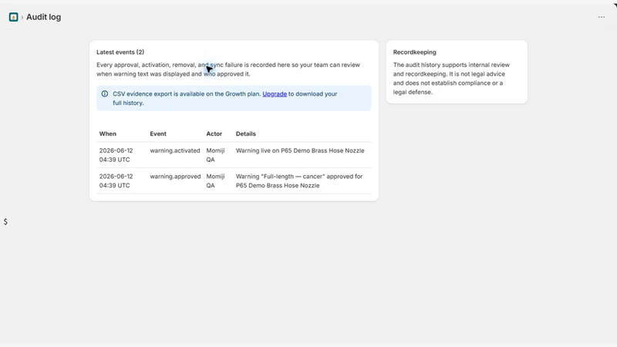Open the app home icon in breadcrumb
Image resolution: width=617 pixels, height=347 pixels.
click(13, 17)
